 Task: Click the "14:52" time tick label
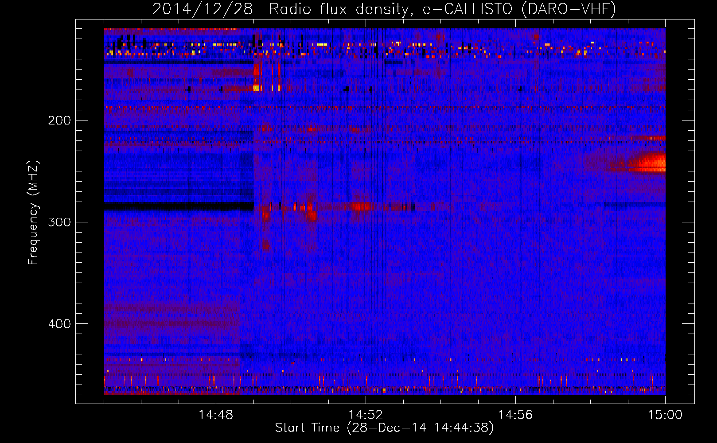pos(366,415)
